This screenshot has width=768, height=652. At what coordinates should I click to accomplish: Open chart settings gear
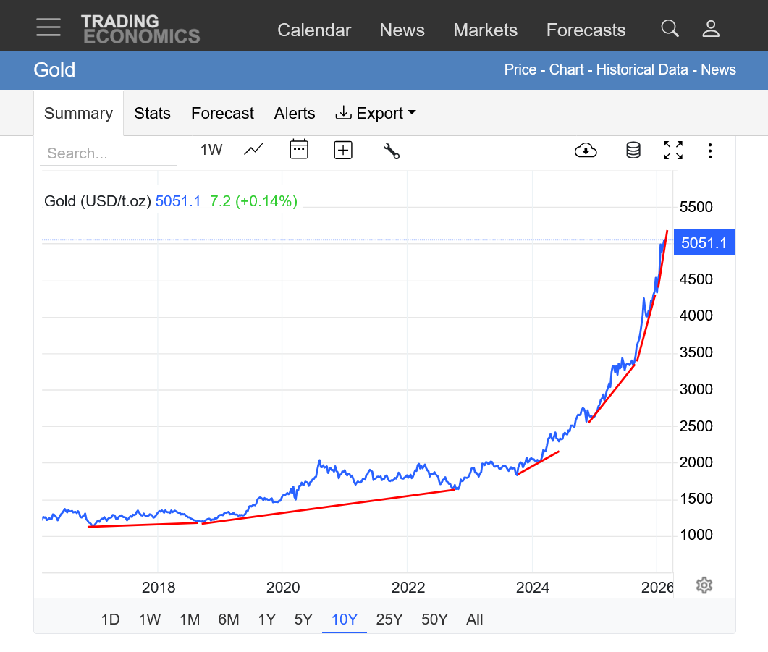704,585
